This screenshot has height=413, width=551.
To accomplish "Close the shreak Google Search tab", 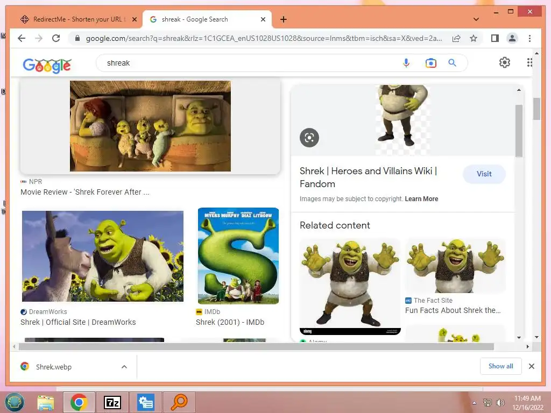I will tap(263, 19).
